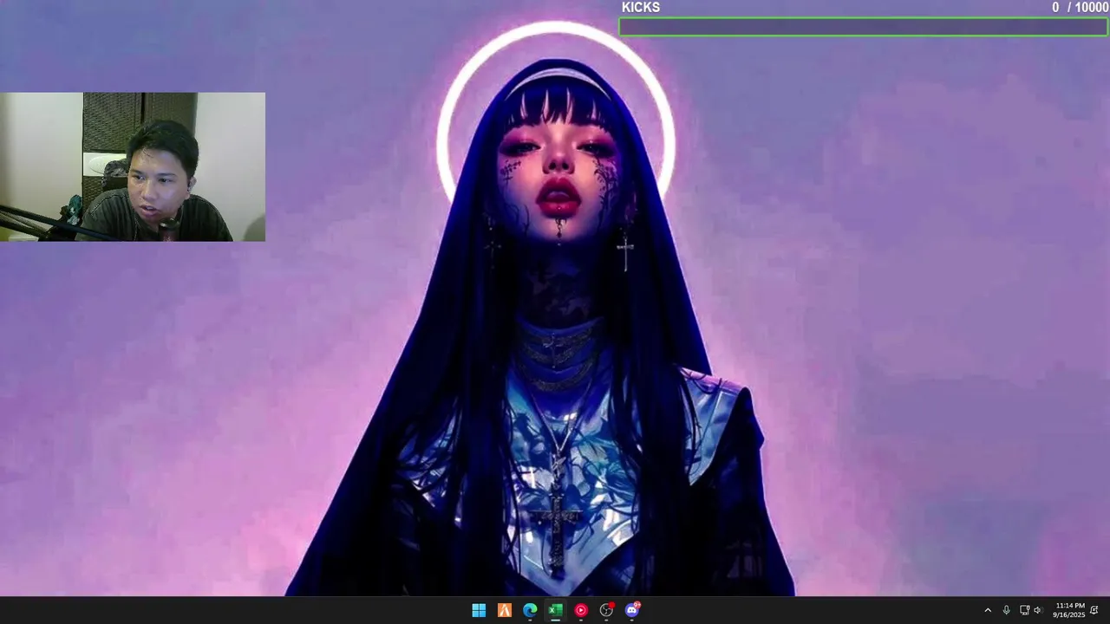Click the KICKS goal progress bar
Viewport: 1110px width, 624px height.
863,28
